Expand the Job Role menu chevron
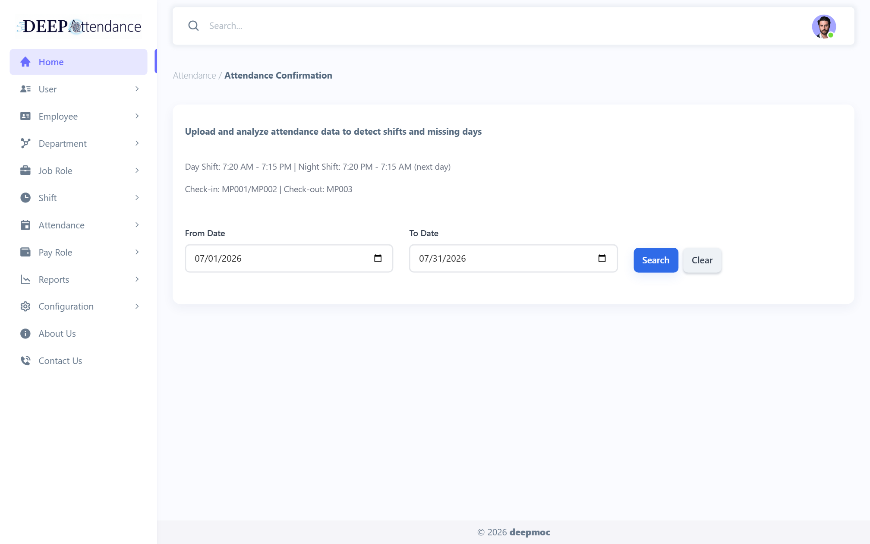This screenshot has height=544, width=870. (137, 171)
